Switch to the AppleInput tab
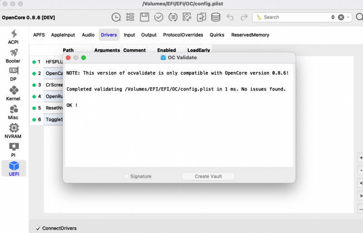 coord(63,35)
